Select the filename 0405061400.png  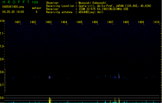point(13,7)
